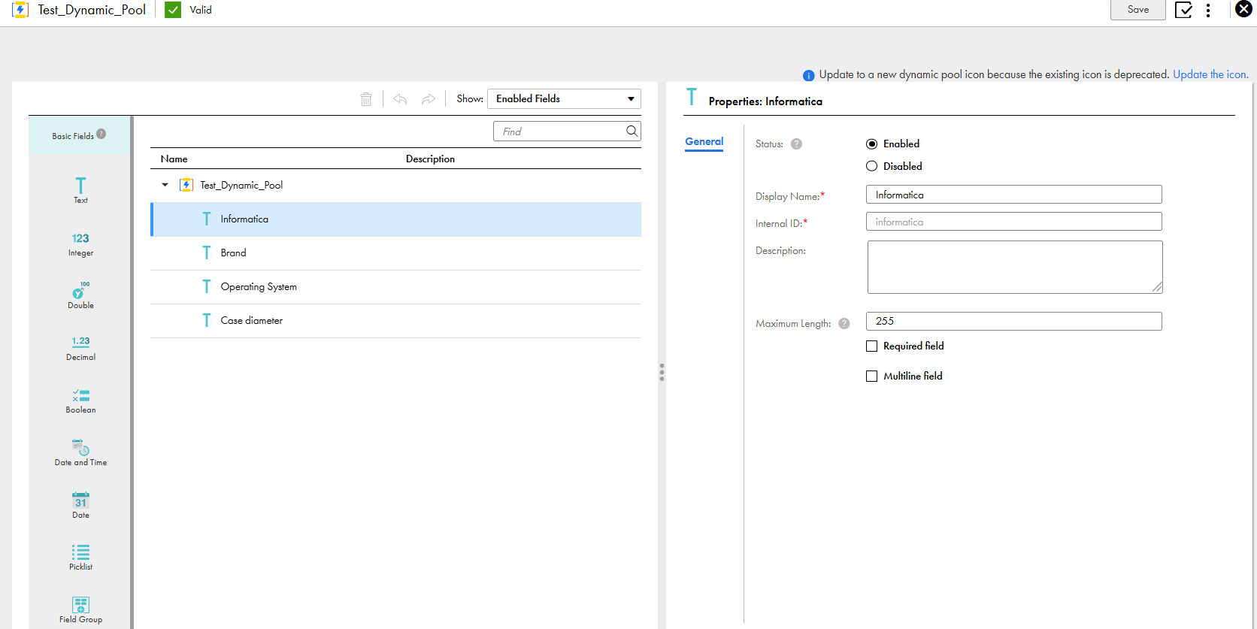Screen dimensions: 1257x629
Task: Click the Find search field
Action: [x=567, y=131]
